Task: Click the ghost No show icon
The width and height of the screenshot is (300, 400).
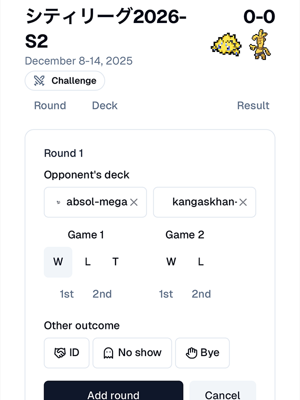Action: pos(108,352)
